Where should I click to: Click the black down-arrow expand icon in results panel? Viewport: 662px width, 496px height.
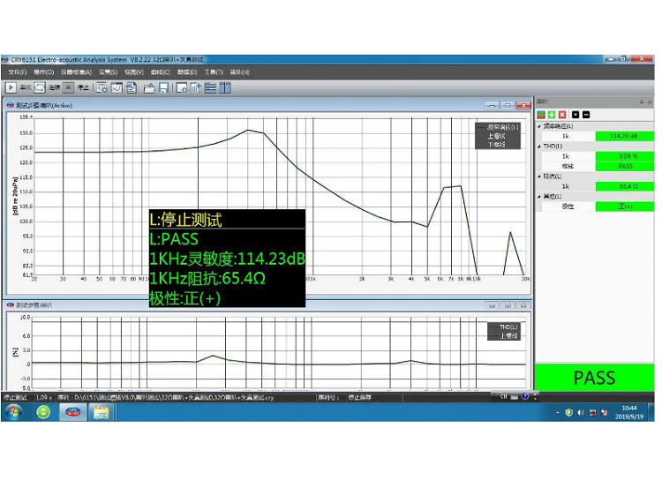(x=575, y=115)
